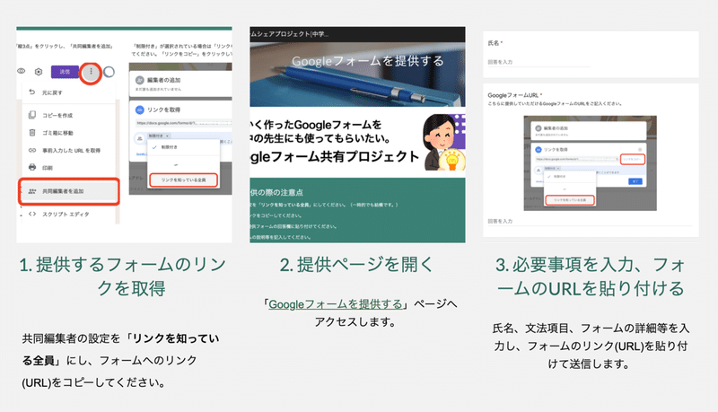The width and height of the screenshot is (718, 412).
Task: Click the 氏名 answer field 回答を入力
Action: tap(538, 62)
